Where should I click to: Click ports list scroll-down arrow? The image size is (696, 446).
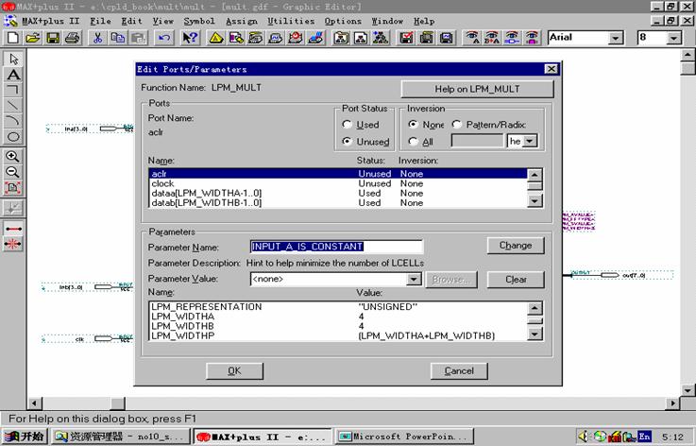[535, 201]
